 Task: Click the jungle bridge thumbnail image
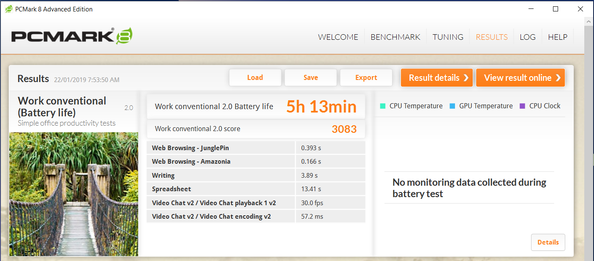[74, 194]
